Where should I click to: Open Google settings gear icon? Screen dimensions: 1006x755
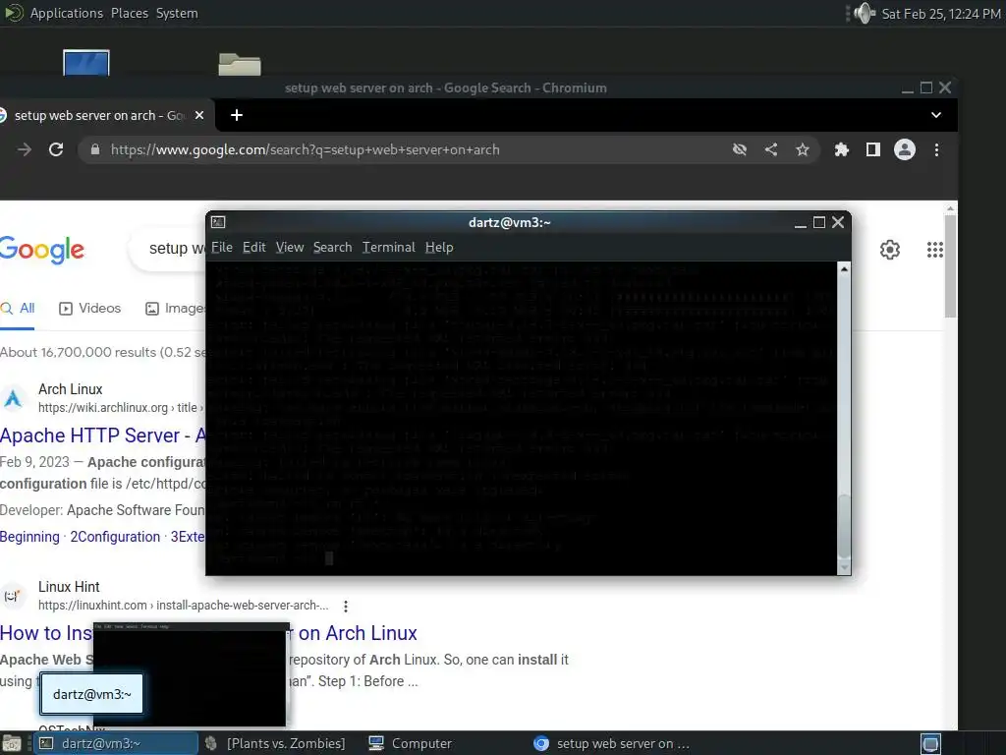890,249
